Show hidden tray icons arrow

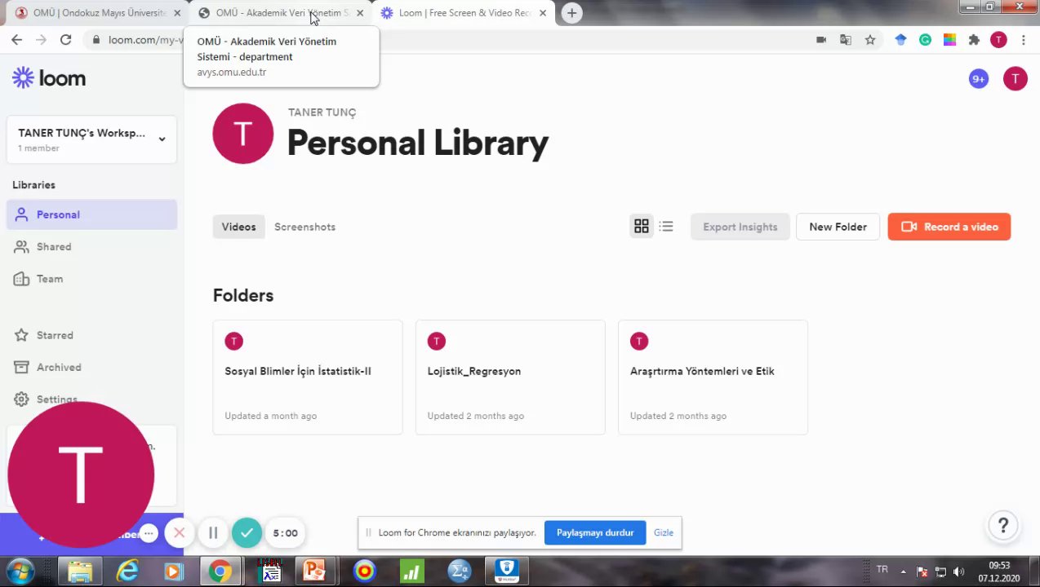[x=903, y=572]
